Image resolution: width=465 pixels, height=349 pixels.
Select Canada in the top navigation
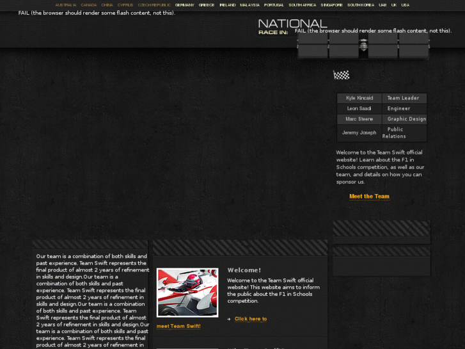pyautogui.click(x=89, y=5)
